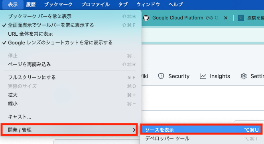Open the GitHub Wiki tab
The width and height of the screenshot is (264, 144).
click(x=145, y=76)
